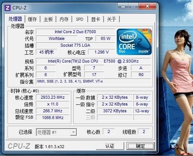The height and width of the screenshot is (156, 193).
Task: Go to the SPD tab
Action: (80, 19)
